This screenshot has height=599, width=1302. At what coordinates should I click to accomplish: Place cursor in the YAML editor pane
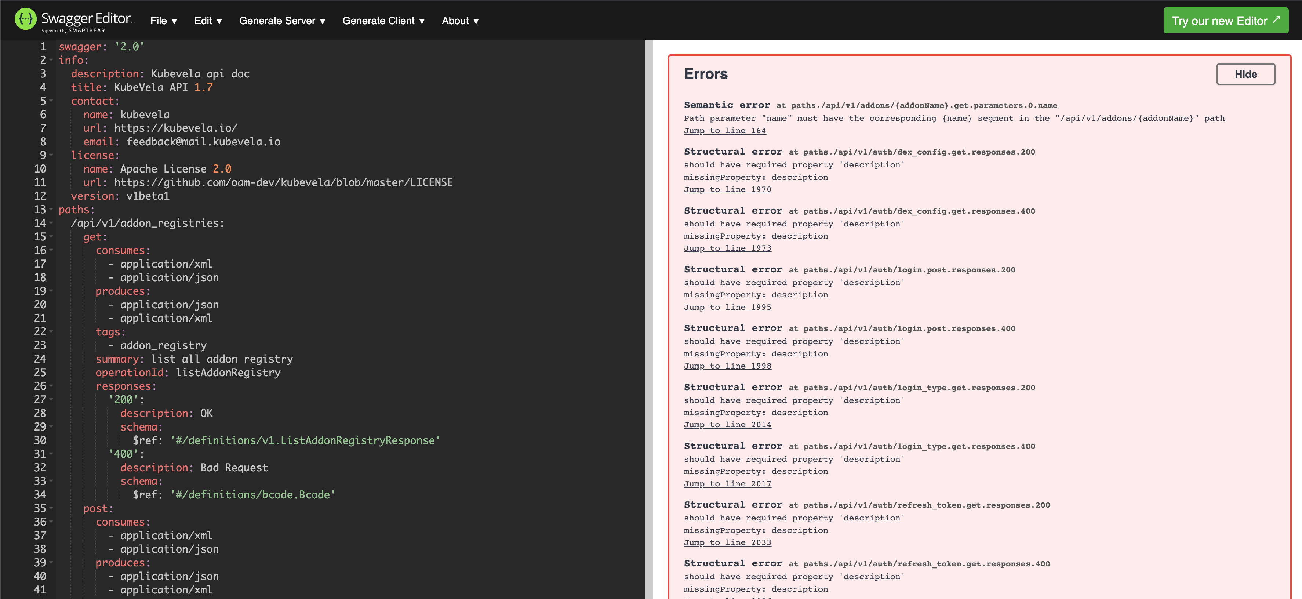(328, 303)
